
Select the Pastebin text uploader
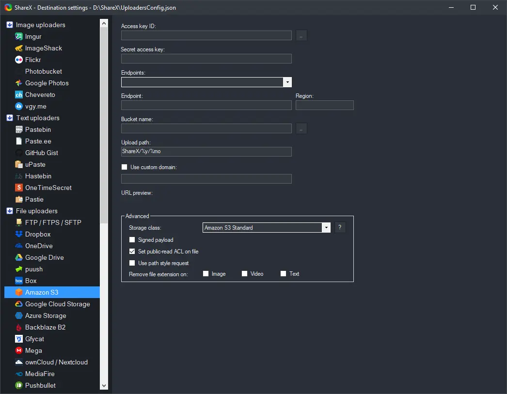tap(38, 129)
